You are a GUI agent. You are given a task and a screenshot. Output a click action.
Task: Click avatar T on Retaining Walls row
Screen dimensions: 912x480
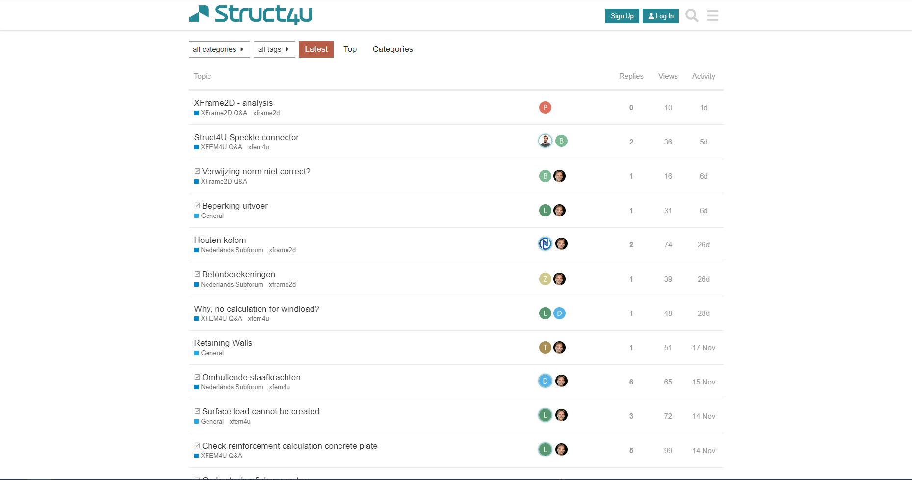tap(545, 348)
